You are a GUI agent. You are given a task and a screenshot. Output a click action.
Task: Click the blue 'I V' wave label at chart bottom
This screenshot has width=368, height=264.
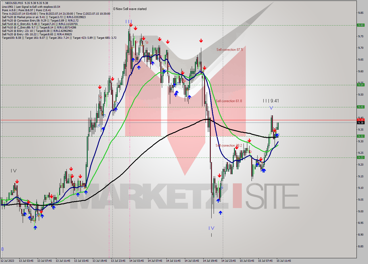point(212,228)
